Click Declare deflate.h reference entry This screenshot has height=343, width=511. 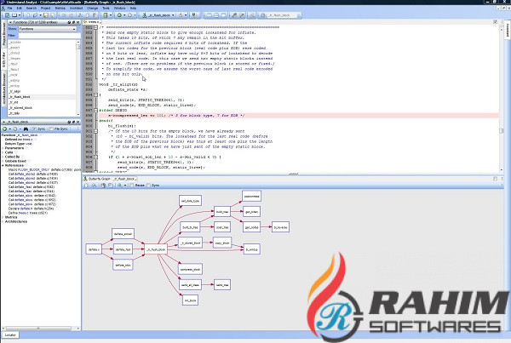coord(31,209)
